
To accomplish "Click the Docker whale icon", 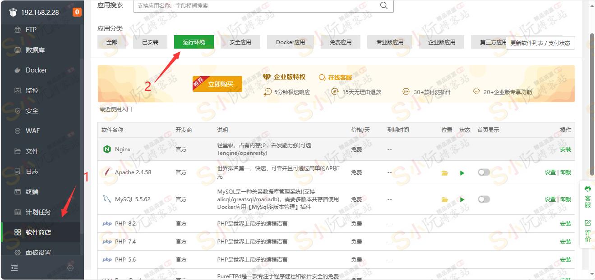I will coord(18,70).
